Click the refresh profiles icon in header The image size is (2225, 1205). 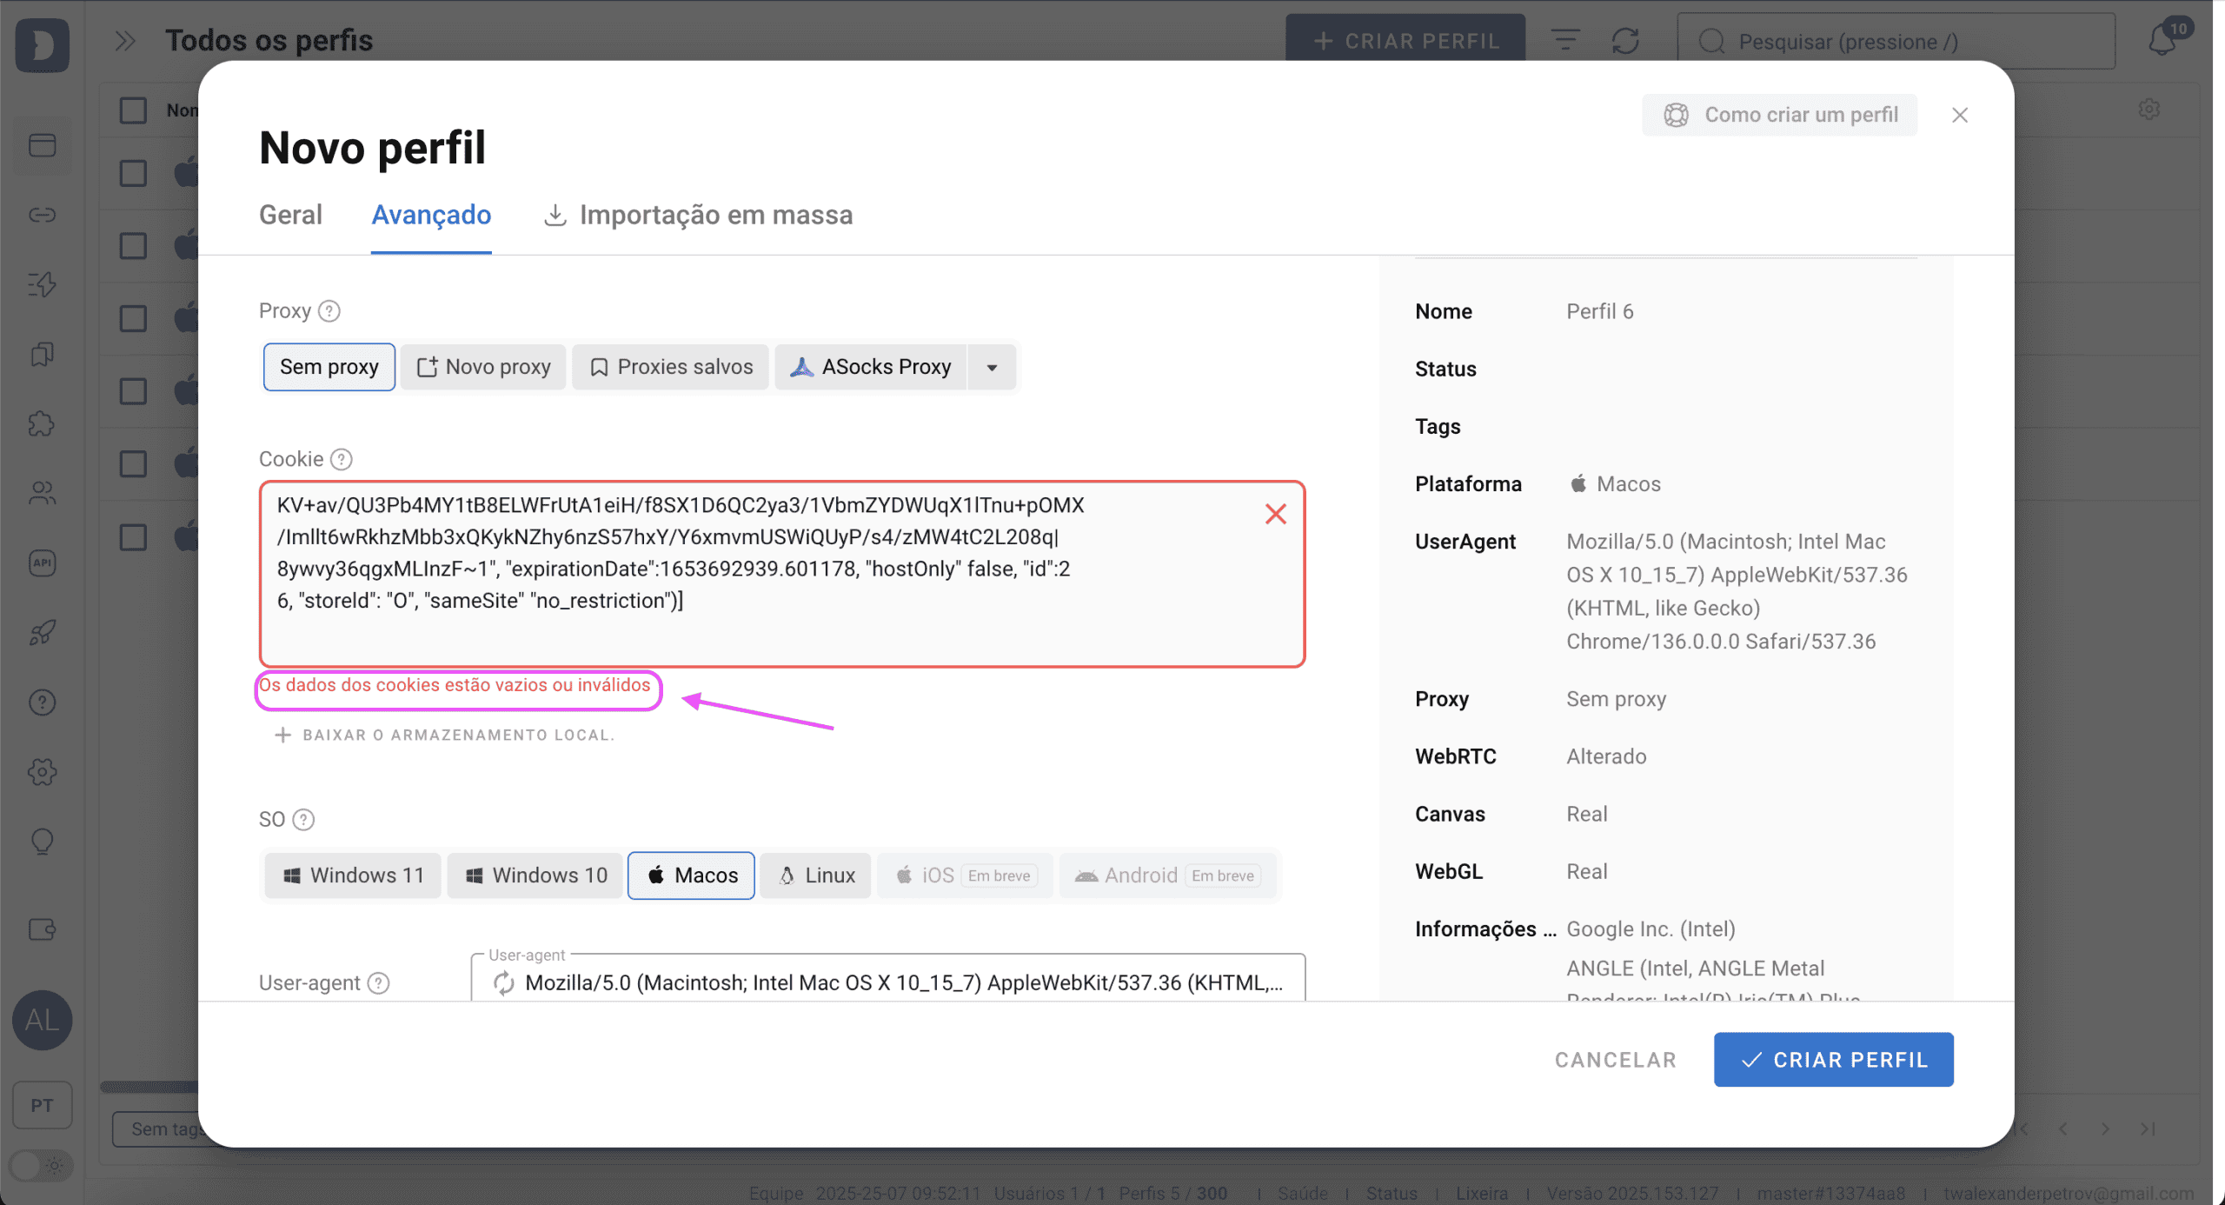pyautogui.click(x=1625, y=41)
